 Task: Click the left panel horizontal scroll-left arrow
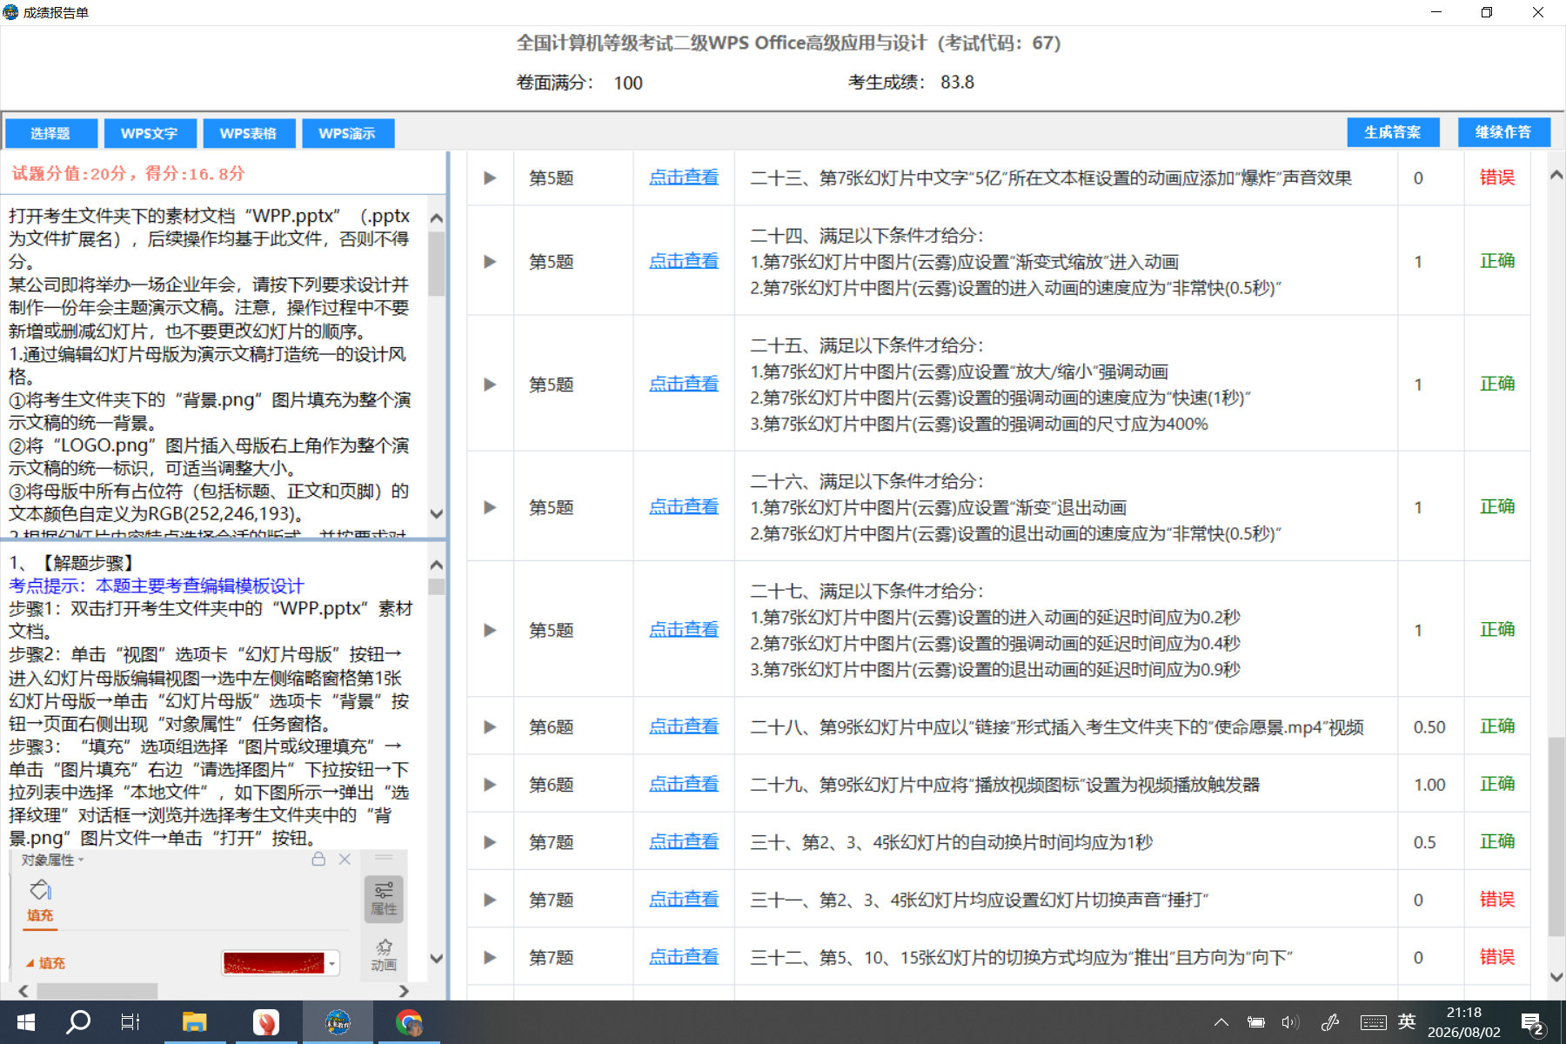coord(23,991)
